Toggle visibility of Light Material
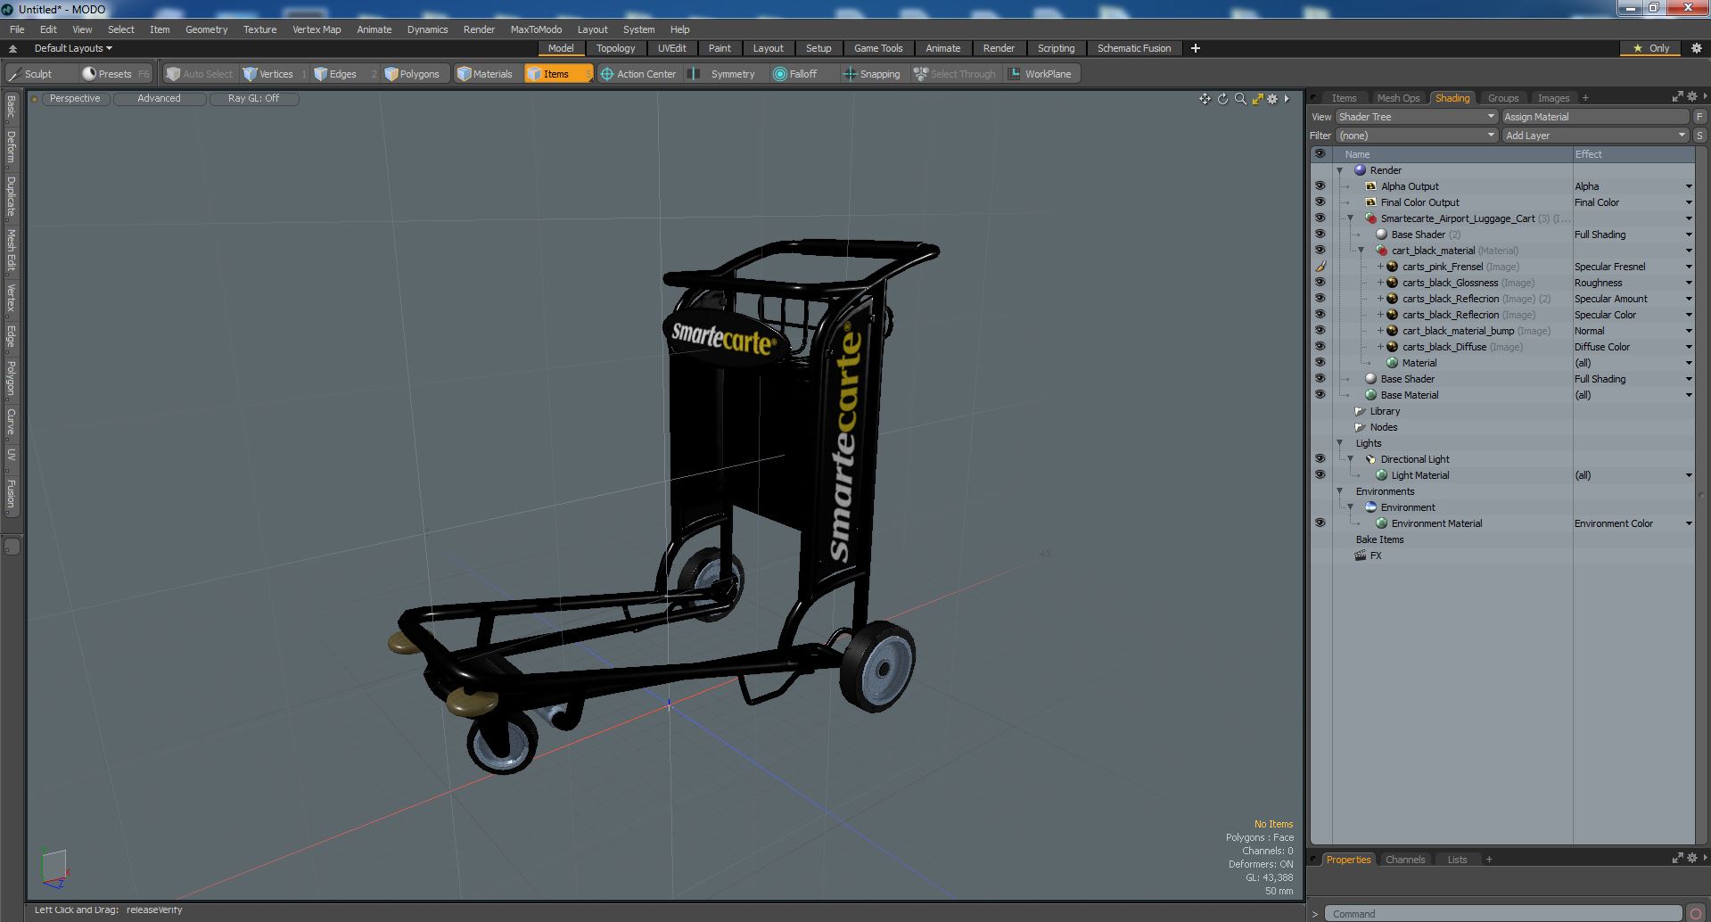The width and height of the screenshot is (1711, 922). pos(1320,475)
